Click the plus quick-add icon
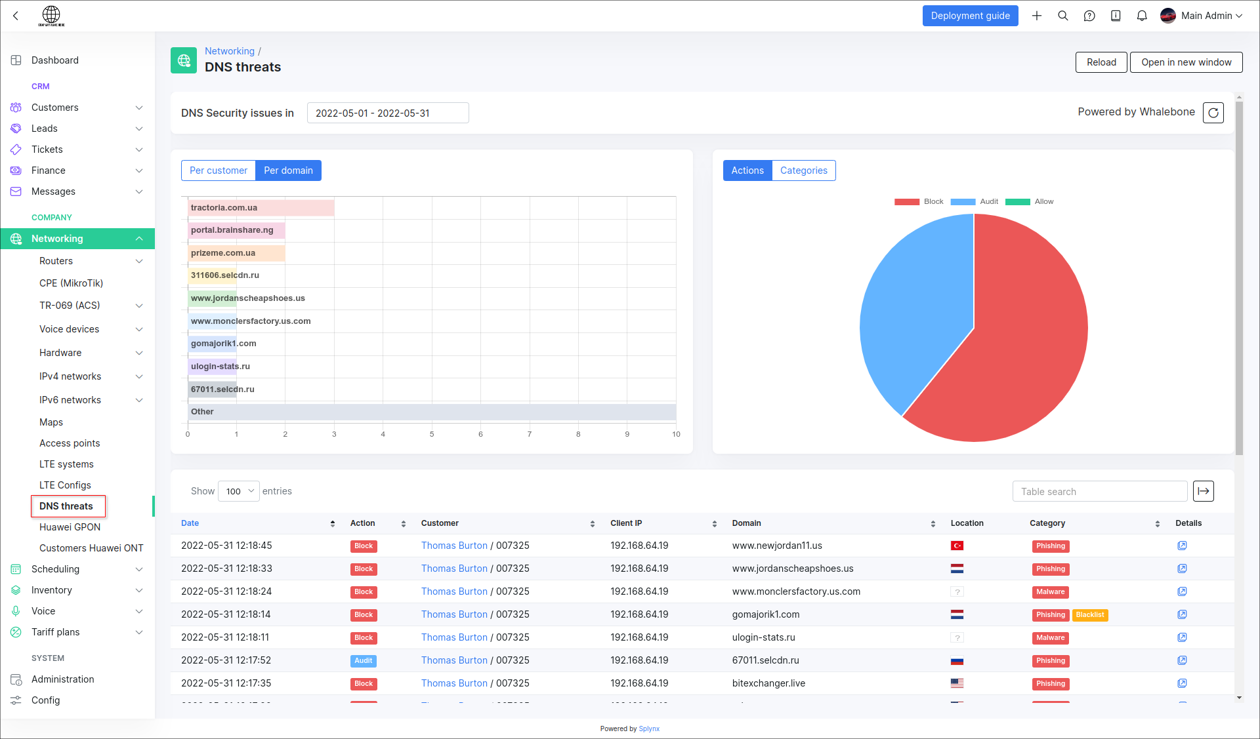The image size is (1260, 739). (x=1037, y=16)
